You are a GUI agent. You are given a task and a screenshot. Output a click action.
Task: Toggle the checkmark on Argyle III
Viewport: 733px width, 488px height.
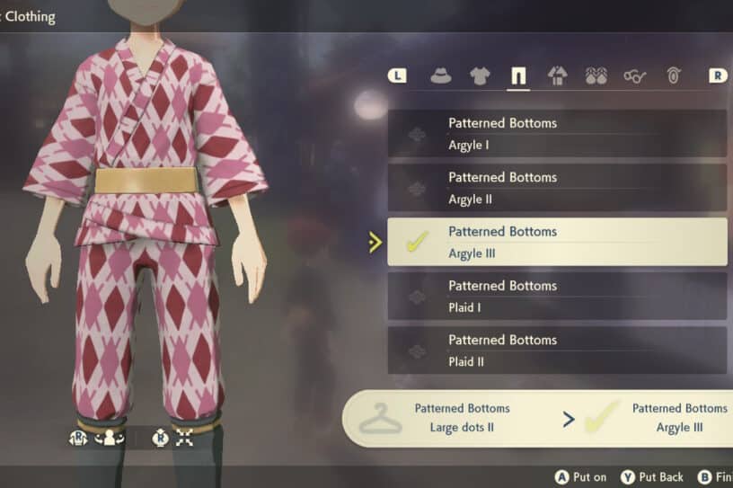point(417,242)
